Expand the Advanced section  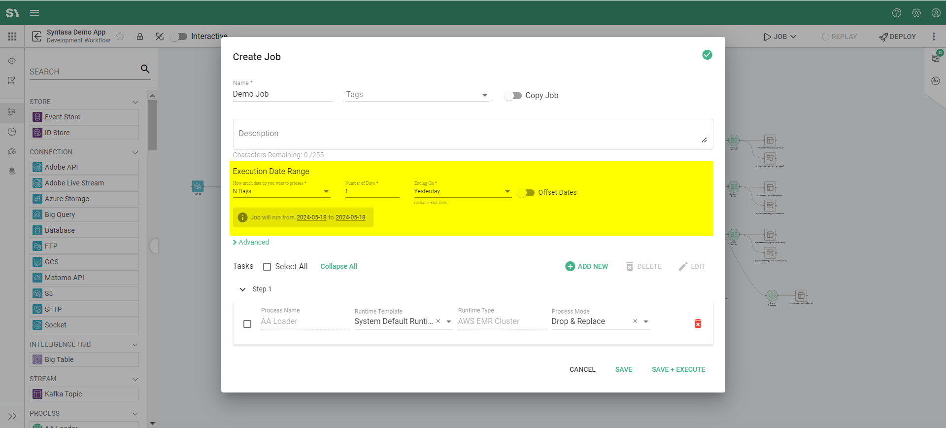251,242
